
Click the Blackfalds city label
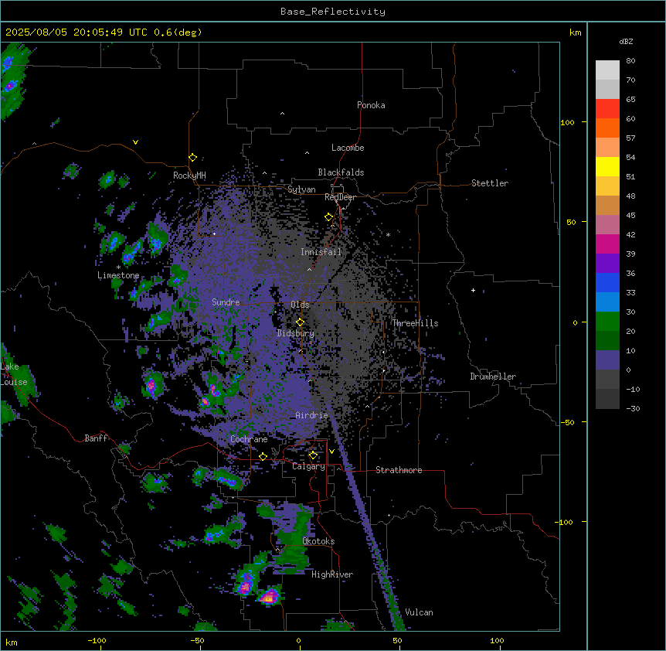(341, 172)
